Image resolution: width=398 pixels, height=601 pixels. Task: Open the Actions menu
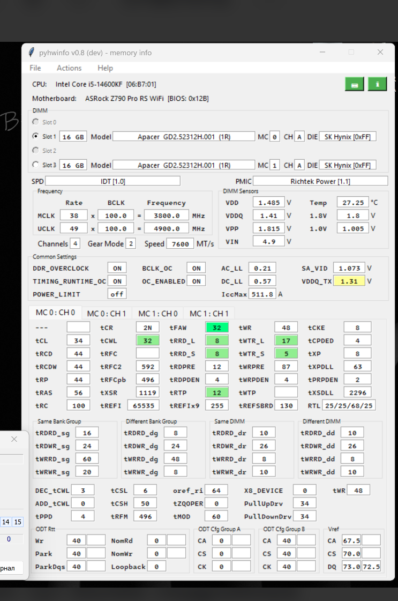coord(69,68)
